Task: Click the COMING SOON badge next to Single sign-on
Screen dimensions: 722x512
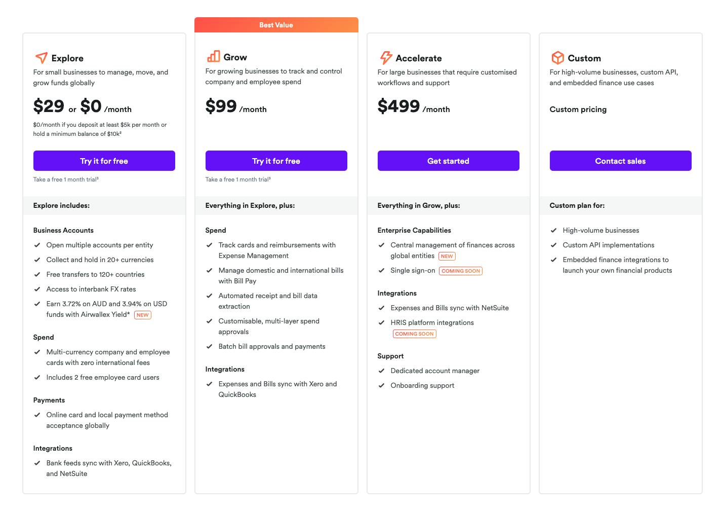Action: (x=460, y=271)
